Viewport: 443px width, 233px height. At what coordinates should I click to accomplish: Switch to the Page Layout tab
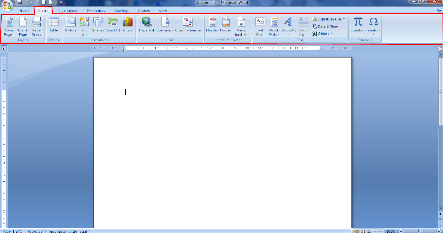pos(68,11)
